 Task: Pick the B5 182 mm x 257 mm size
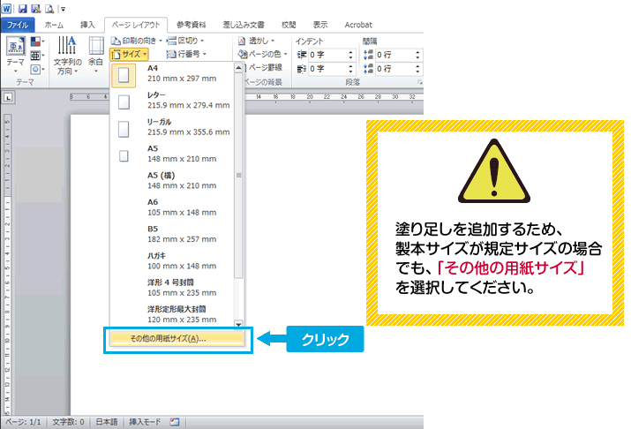pos(175,234)
